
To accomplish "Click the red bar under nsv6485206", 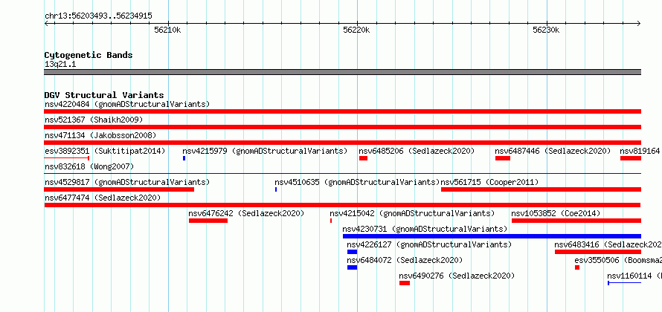I will (x=363, y=158).
